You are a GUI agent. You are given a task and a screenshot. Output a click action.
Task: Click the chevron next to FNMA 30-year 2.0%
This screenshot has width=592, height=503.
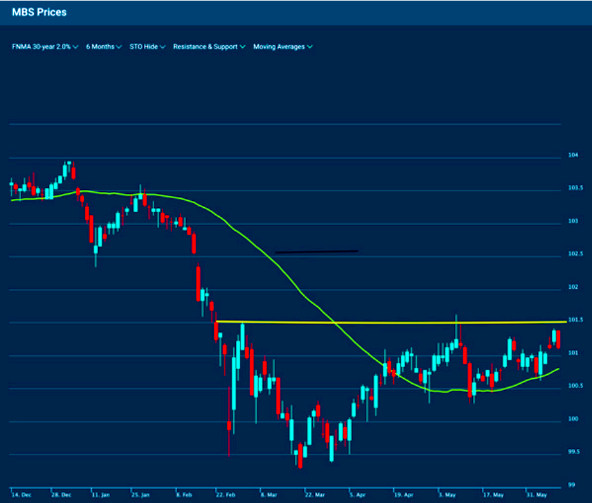pos(76,47)
